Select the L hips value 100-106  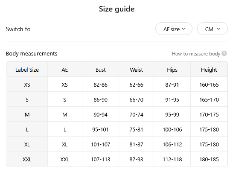pyautogui.click(x=172, y=130)
